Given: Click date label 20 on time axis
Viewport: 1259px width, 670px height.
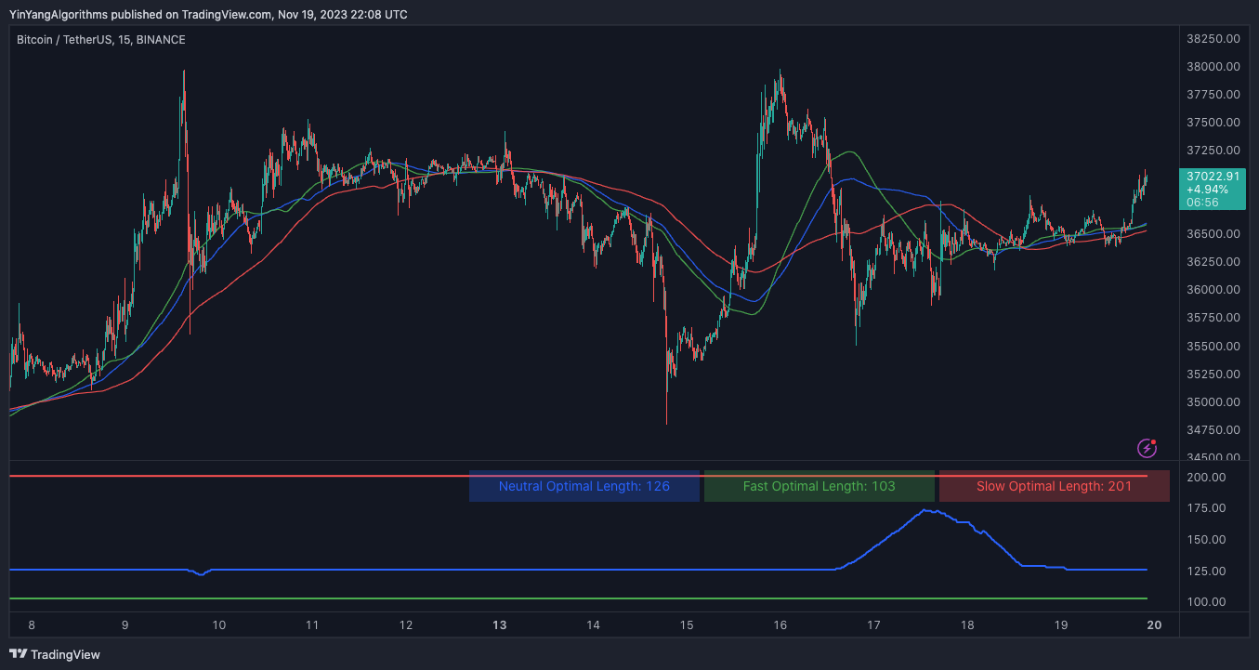Looking at the screenshot, I should (x=1154, y=625).
